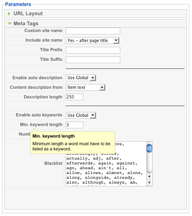Click the green URL Layout arrow icon

(9, 14)
